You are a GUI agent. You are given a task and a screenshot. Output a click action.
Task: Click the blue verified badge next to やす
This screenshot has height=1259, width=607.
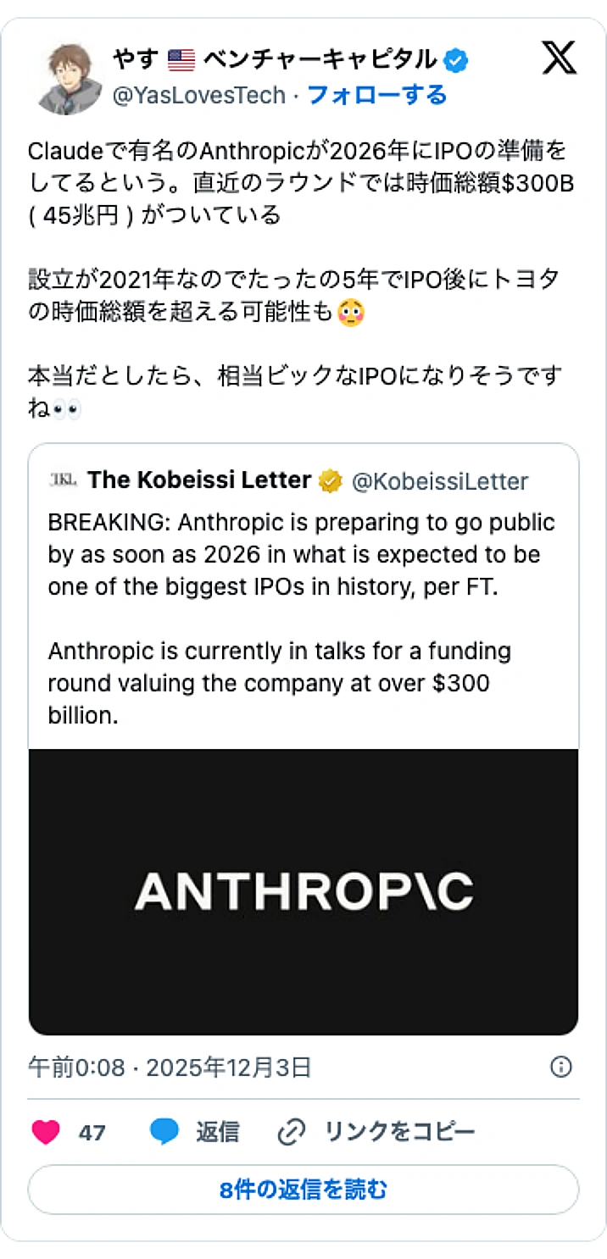point(456,58)
